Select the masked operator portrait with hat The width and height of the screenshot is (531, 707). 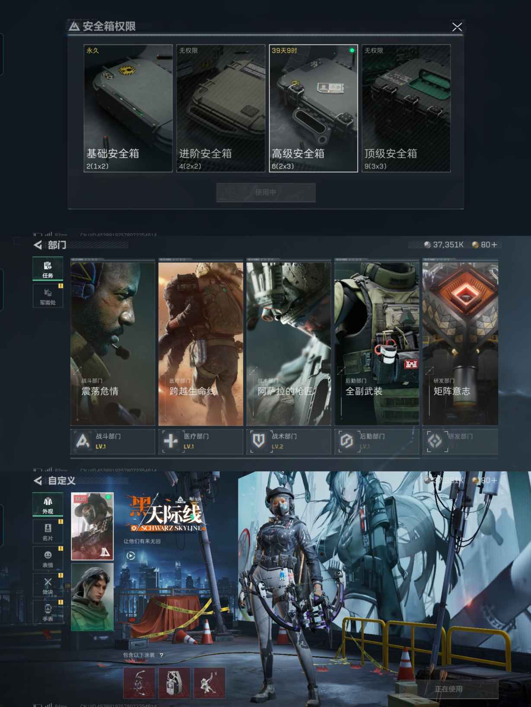[x=92, y=527]
